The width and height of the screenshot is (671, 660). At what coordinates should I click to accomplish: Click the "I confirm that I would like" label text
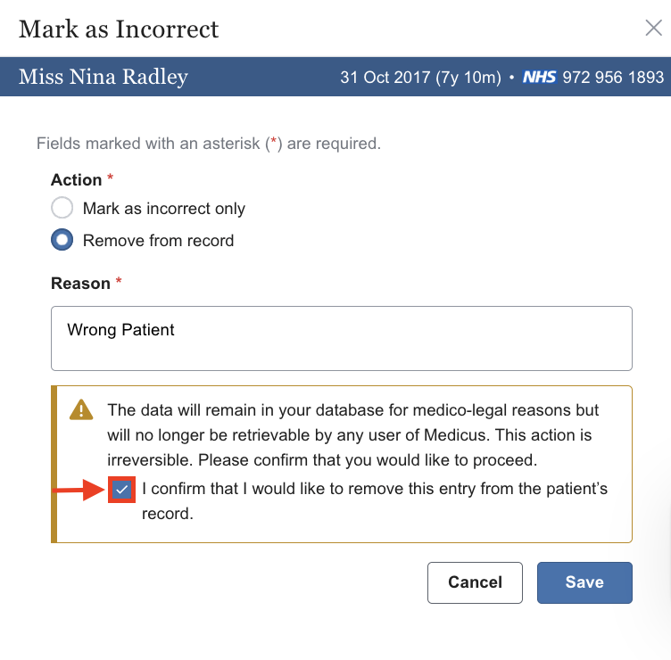pos(375,490)
